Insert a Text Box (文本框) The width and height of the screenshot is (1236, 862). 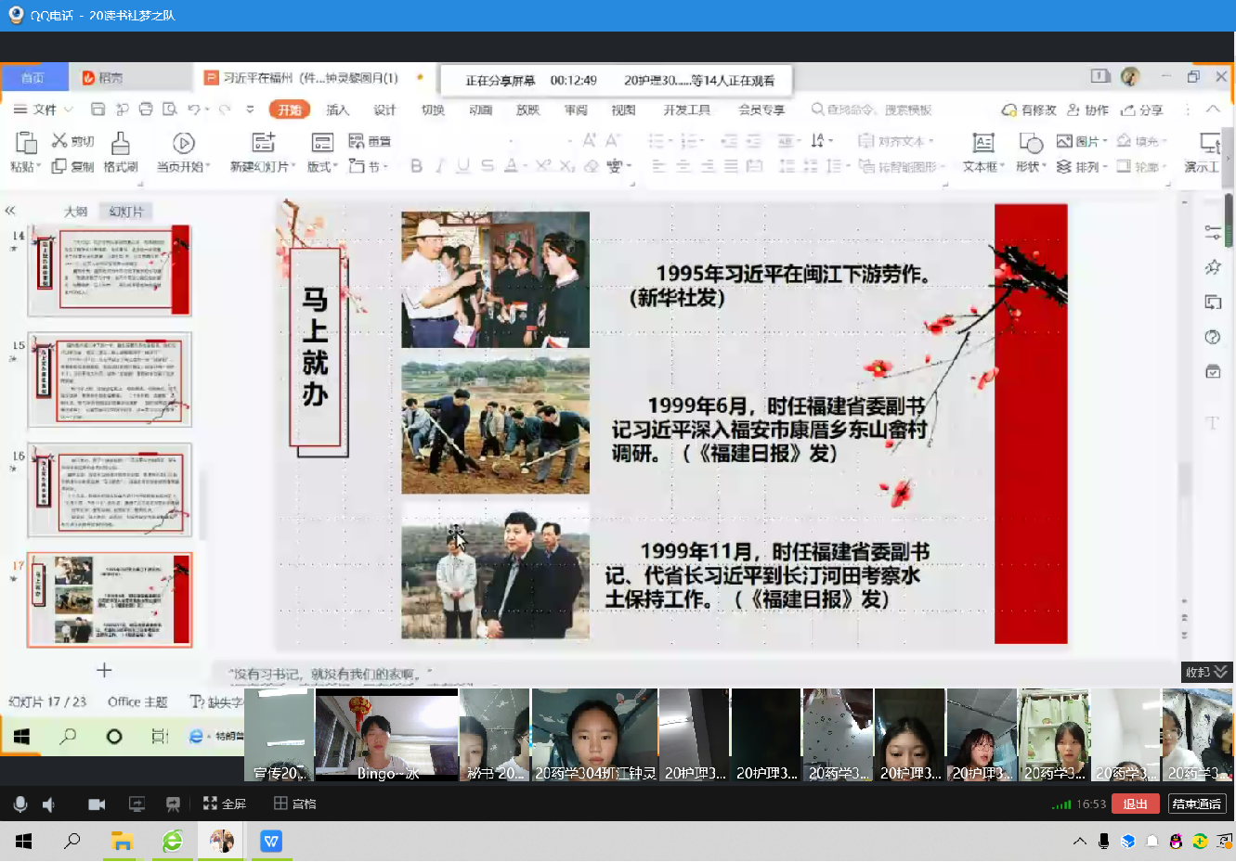click(982, 152)
